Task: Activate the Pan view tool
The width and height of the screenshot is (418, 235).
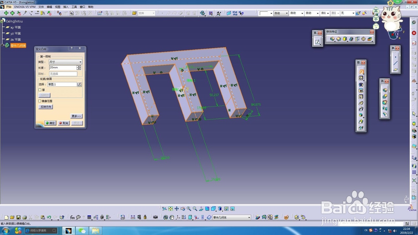Action: [x=177, y=209]
